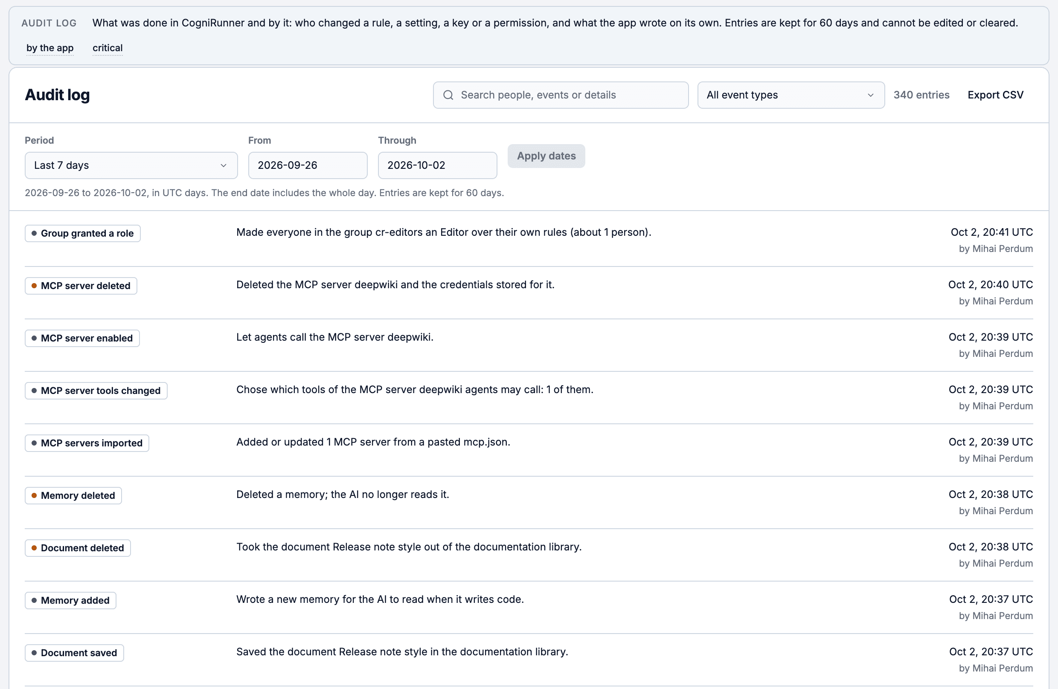The width and height of the screenshot is (1058, 689).
Task: Click "Chose which tools of the MCP server" text
Action: 415,390
